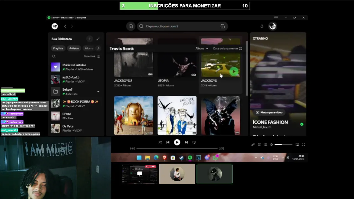This screenshot has height=199, width=354.
Task: Show more library filter chips with the arrow
Action: pyautogui.click(x=98, y=48)
